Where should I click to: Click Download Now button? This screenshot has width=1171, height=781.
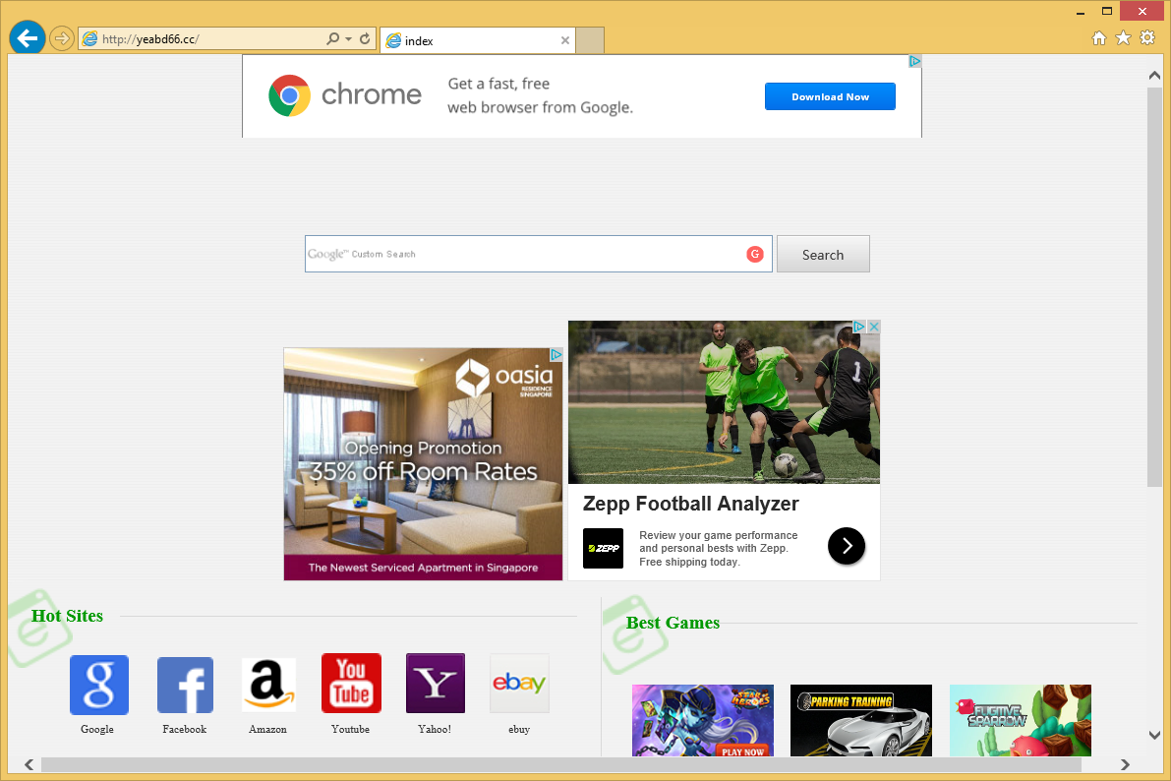(830, 96)
